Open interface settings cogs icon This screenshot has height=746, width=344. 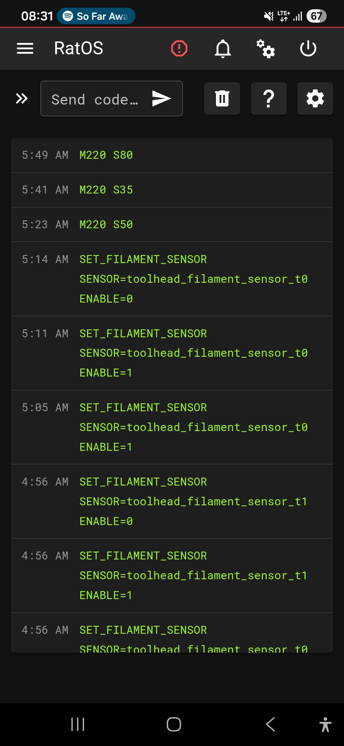(x=266, y=48)
